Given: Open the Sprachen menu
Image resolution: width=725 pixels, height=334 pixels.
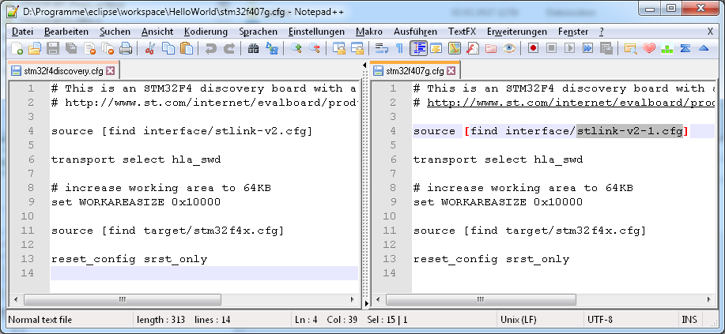Looking at the screenshot, I should pos(258,31).
